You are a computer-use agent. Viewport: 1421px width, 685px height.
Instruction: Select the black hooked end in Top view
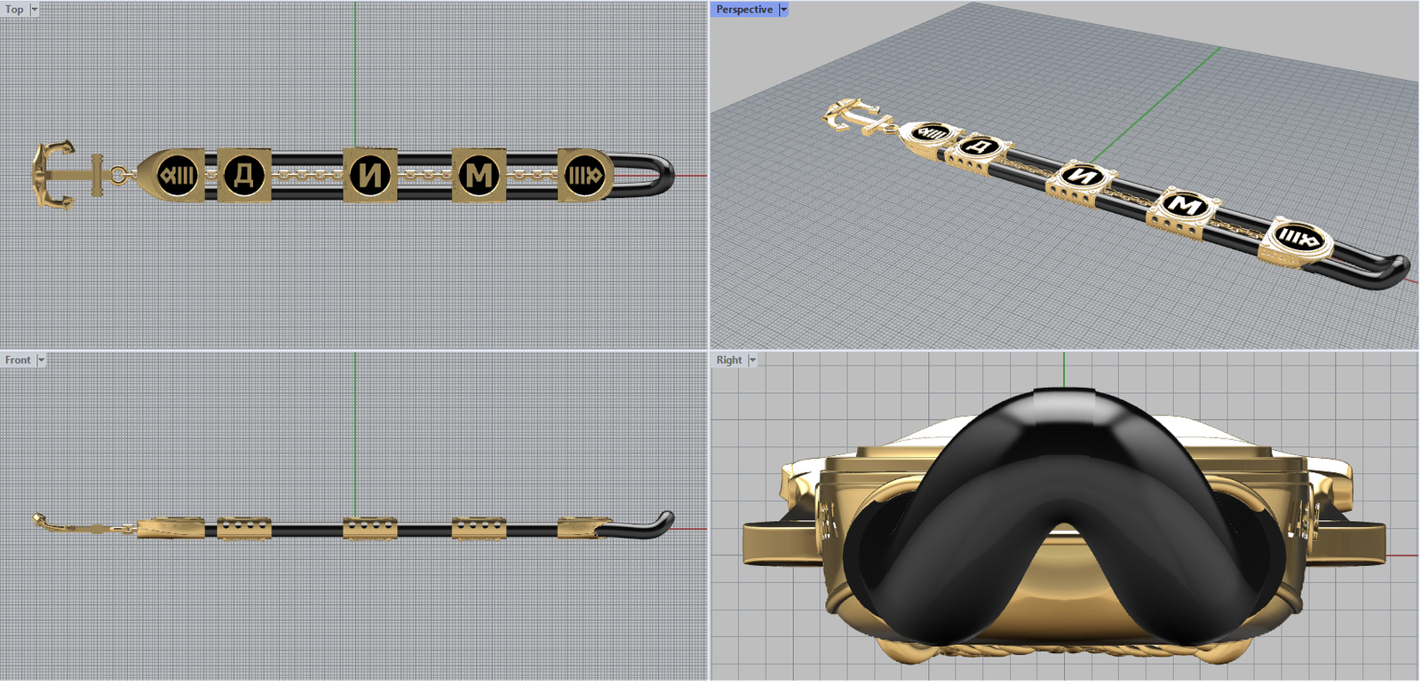pyautogui.click(x=657, y=174)
